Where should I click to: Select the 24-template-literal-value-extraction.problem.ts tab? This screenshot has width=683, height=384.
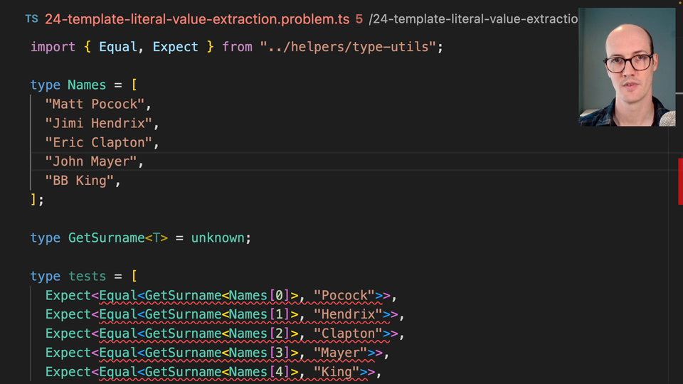[x=197, y=19]
